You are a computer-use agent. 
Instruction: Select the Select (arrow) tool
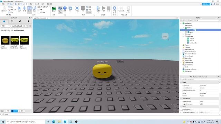tap(20, 9)
